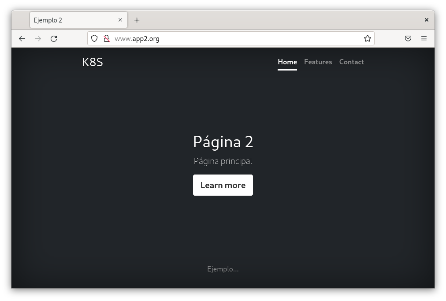
Task: Click the insecure connection padlock icon
Action: (106, 39)
